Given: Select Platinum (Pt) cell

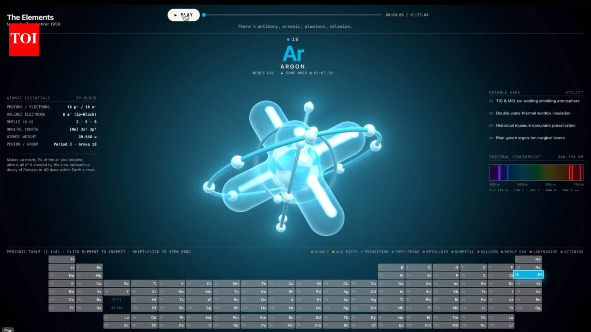Looking at the screenshot, I should click(309, 300).
